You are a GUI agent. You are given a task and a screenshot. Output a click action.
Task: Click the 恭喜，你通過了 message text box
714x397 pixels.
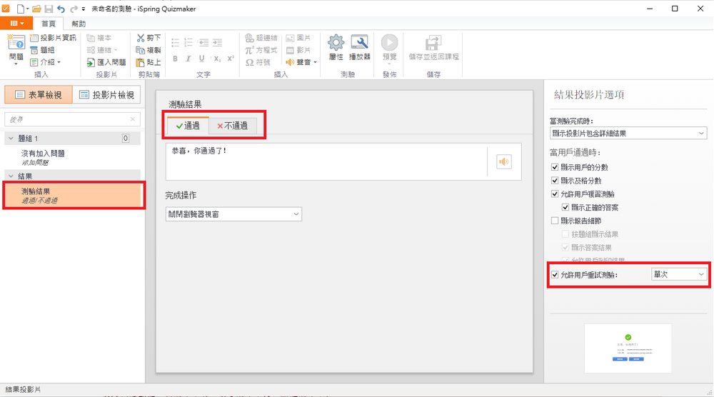pyautogui.click(x=326, y=161)
